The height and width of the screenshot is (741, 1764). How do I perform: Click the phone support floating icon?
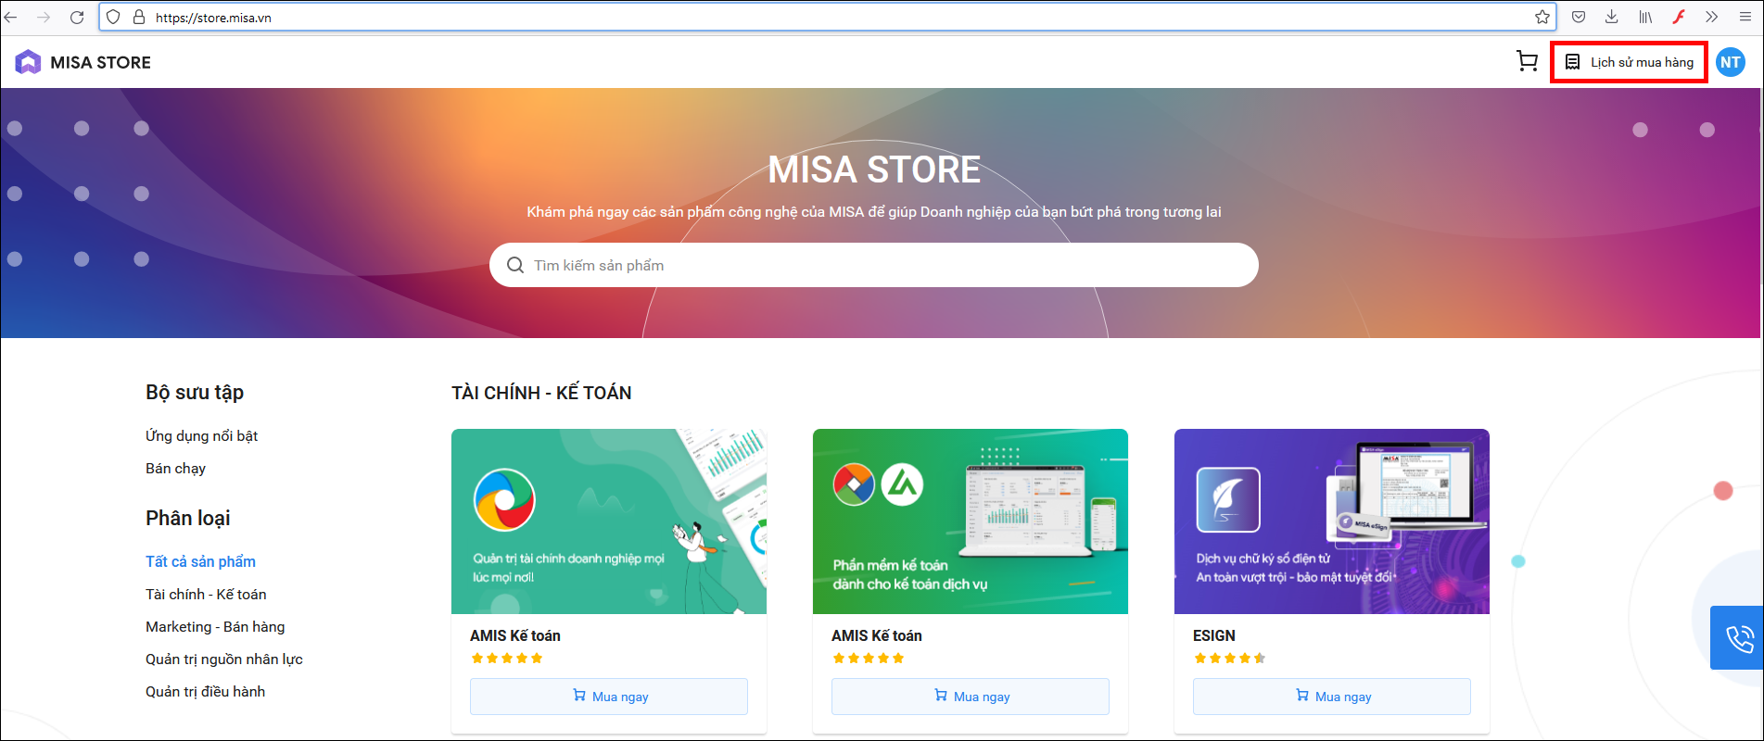[1739, 638]
